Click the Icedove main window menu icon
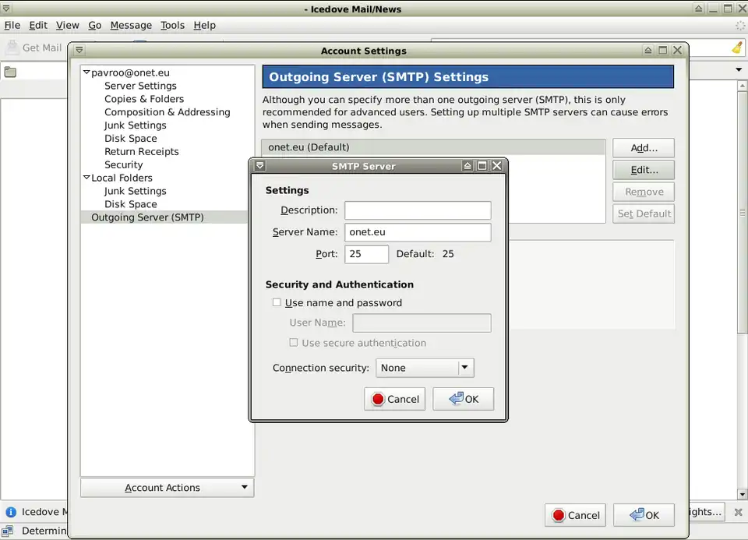Viewport: 748px width, 540px height. 6,9
